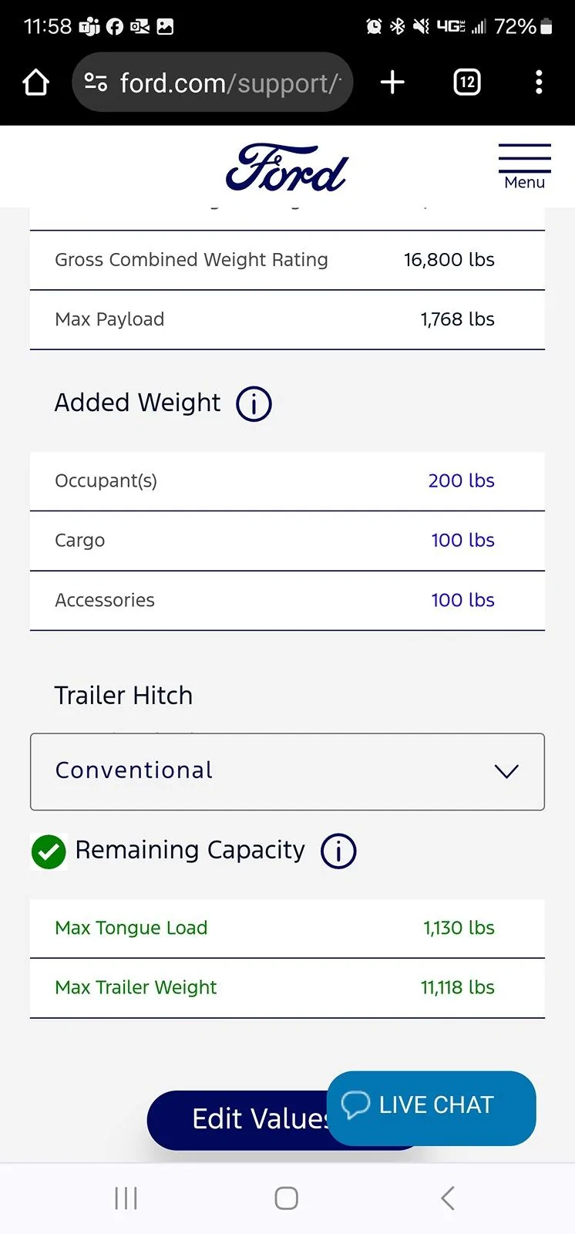Open the tab switcher showing 12 tabs
This screenshot has width=575, height=1234.
tap(466, 81)
